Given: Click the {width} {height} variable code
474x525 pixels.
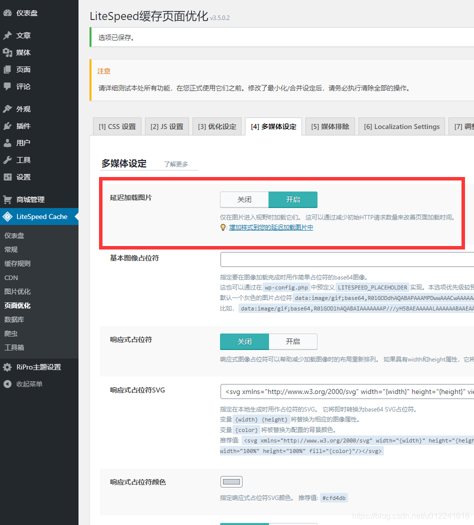Looking at the screenshot, I should [261, 419].
